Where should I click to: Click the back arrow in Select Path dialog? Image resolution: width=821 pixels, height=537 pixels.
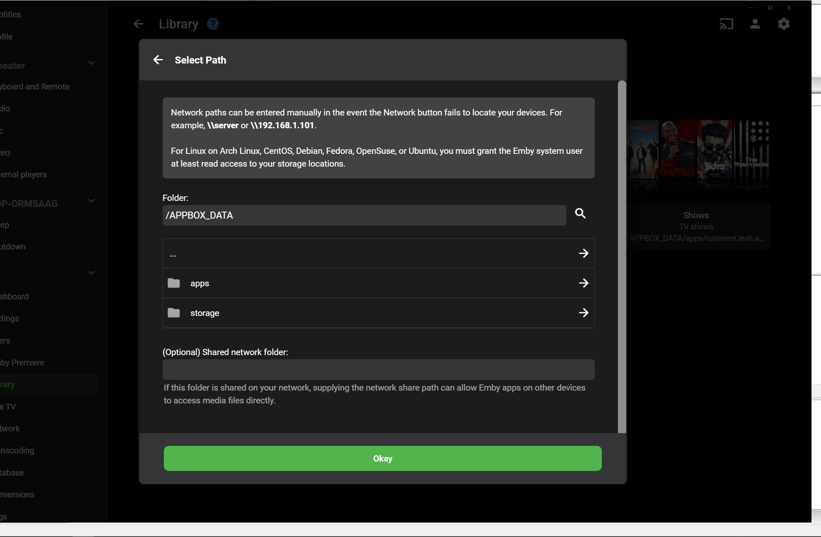click(158, 60)
